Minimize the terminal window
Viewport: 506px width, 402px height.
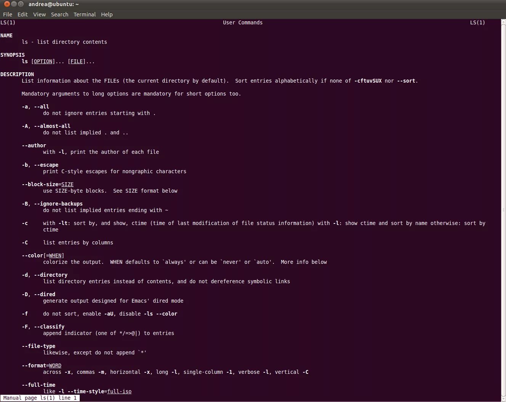(x=14, y=4)
